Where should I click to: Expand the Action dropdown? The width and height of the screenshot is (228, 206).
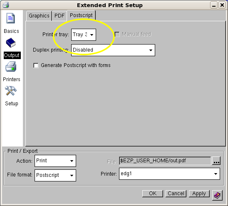(55, 161)
